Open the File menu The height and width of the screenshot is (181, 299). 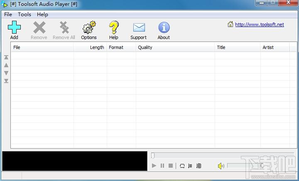[8, 15]
